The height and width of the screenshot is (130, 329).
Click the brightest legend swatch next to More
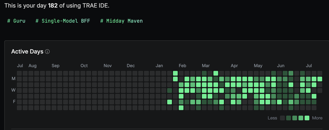coord(307,118)
